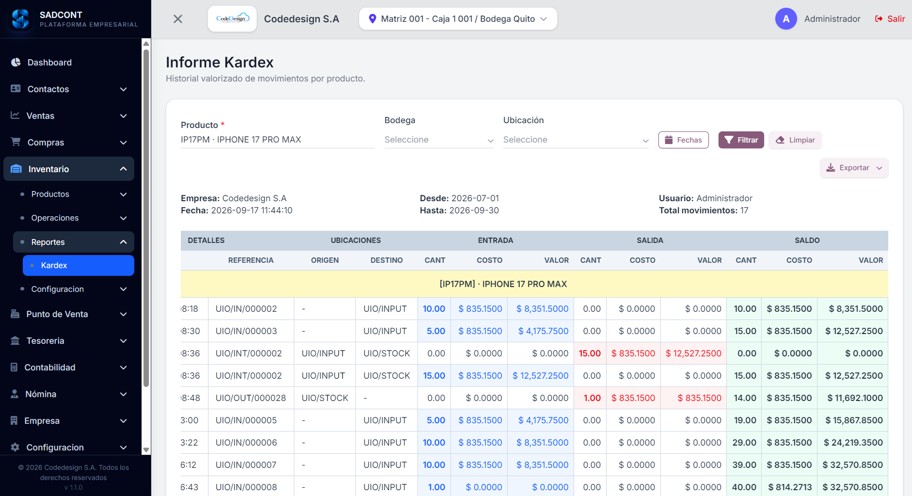Collapse the Inventario menu chevron
The image size is (912, 496).
(123, 169)
